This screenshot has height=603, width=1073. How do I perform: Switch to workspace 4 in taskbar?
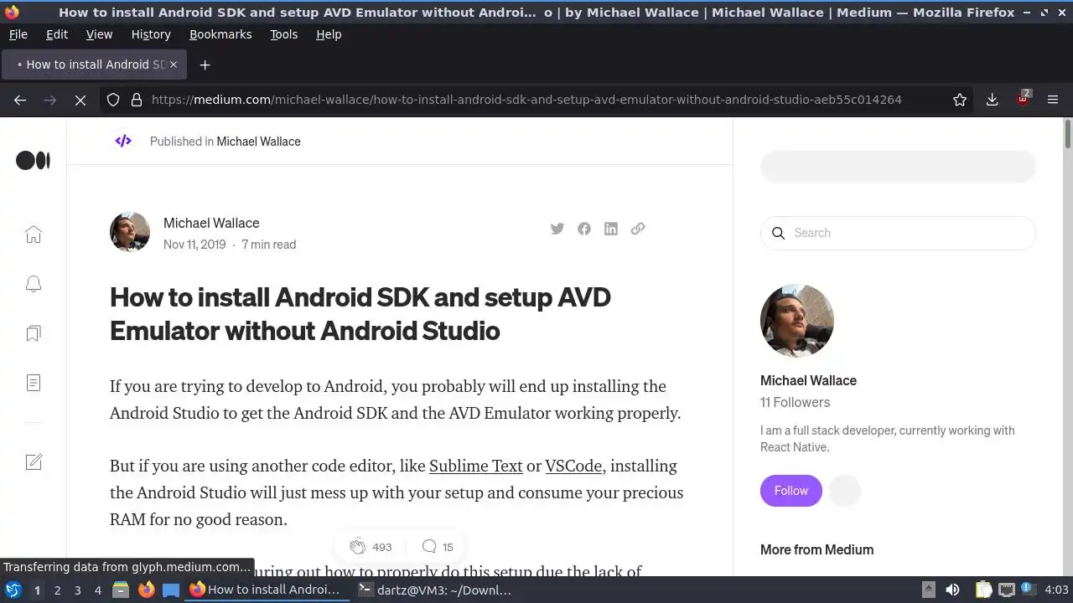coord(97,590)
